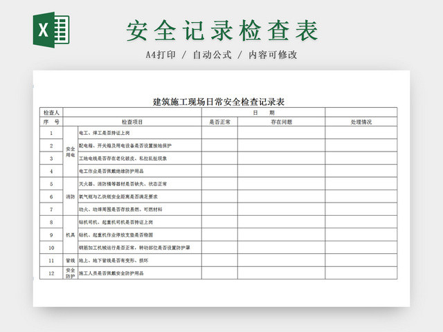Select the 检查人 label cell
The width and height of the screenshot is (443, 332).
51,112
